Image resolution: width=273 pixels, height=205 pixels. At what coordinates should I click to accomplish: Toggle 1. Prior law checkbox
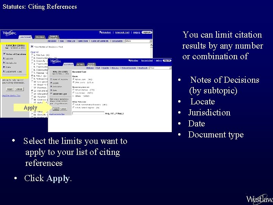click(32, 55)
